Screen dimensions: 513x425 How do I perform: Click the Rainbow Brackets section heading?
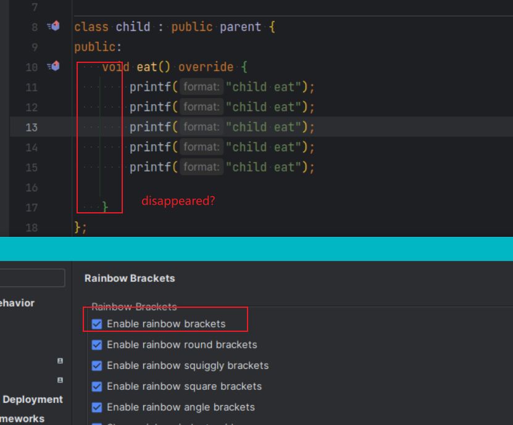pyautogui.click(x=130, y=278)
